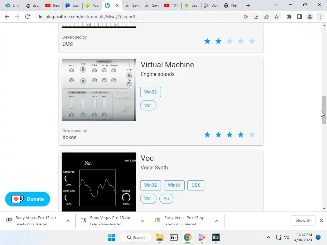The height and width of the screenshot is (245, 327).
Task: Switch to the Son tab
Action: [x=72, y=5]
